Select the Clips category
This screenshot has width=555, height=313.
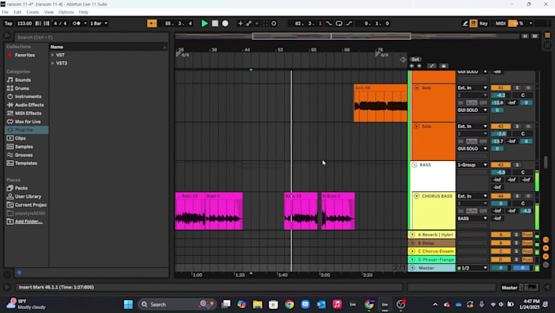[x=20, y=138]
